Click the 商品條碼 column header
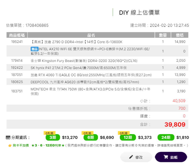The width and height of the screenshot is (195, 168). click(x=17, y=35)
